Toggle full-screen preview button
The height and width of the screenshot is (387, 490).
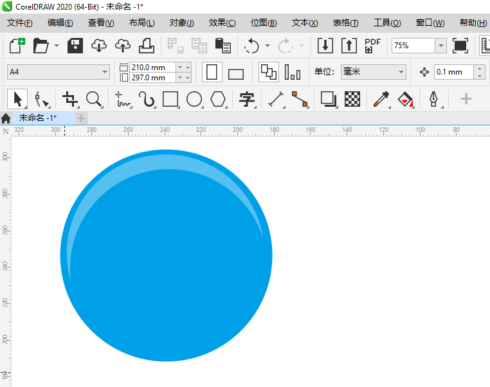tap(460, 46)
